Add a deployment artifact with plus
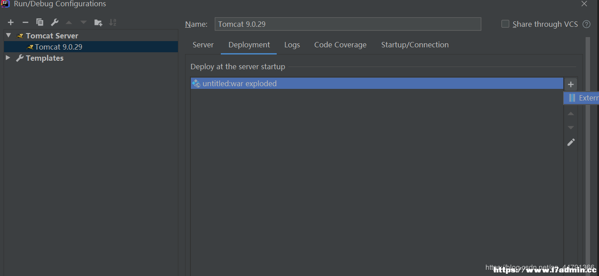The image size is (599, 276). coord(571,84)
